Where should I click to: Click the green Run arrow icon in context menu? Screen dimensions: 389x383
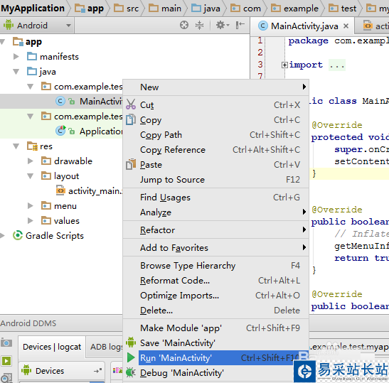[x=131, y=357]
